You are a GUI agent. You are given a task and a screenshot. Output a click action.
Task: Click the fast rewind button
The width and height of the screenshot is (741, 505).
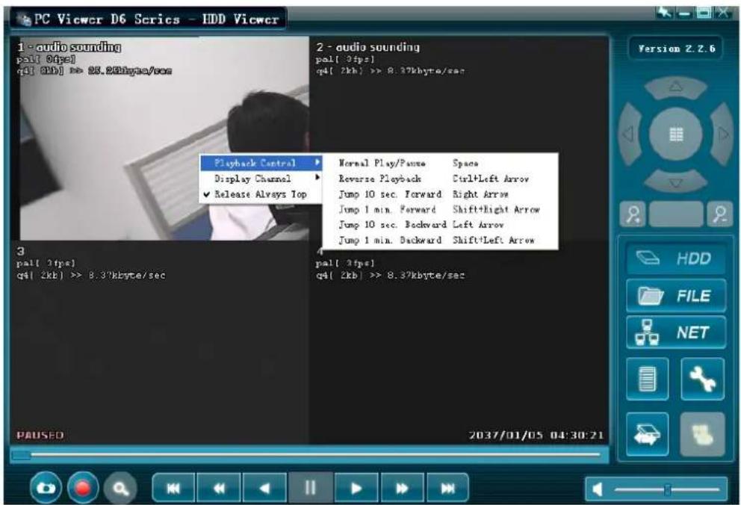point(219,488)
